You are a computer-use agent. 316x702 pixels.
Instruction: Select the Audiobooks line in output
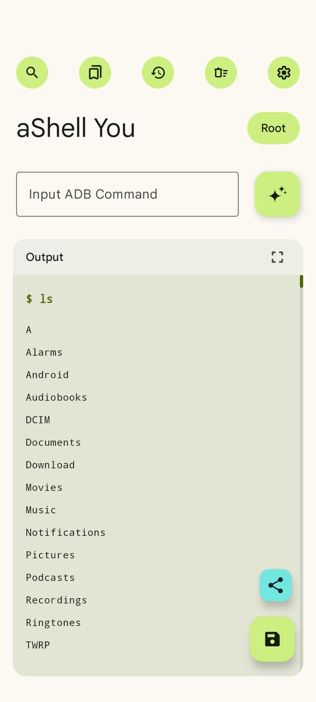coord(57,397)
